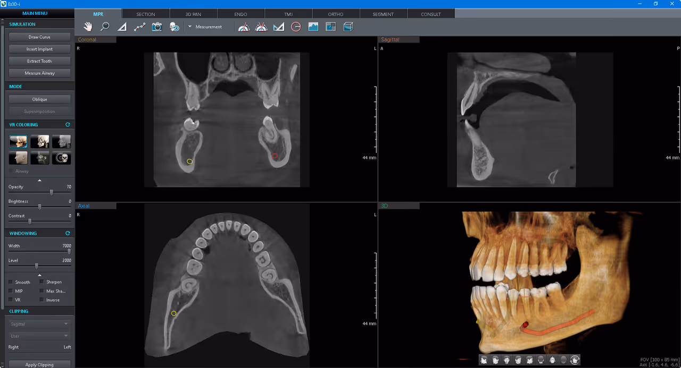Choose the fourth head orientation icon

pos(518,360)
